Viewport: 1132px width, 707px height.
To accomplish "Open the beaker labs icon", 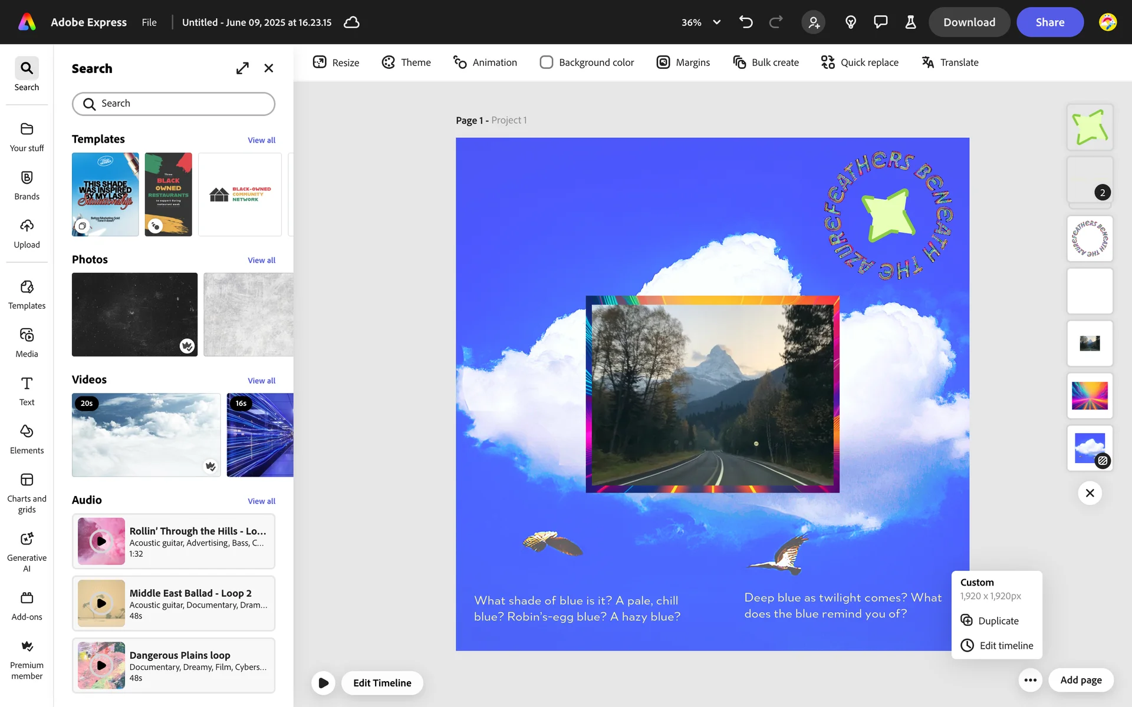I will [910, 22].
